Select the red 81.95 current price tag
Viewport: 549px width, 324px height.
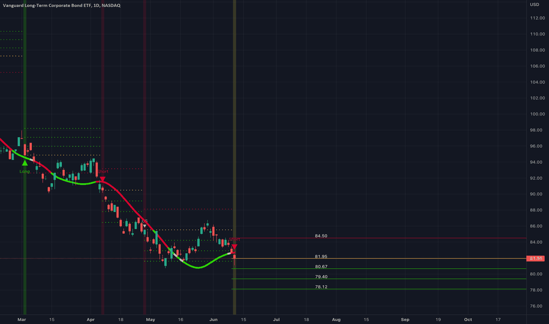(x=535, y=259)
